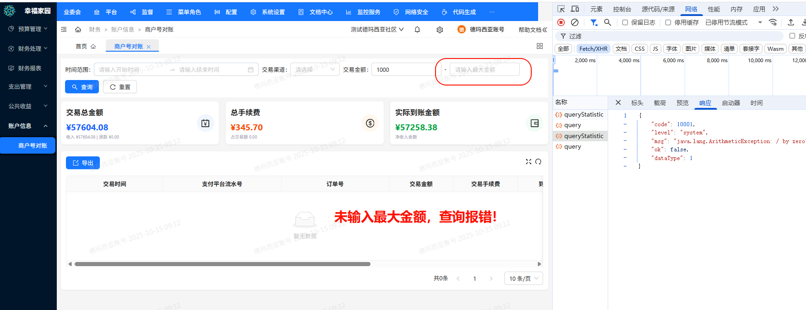The image size is (806, 310).
Task: Click the DevTools record network log button
Action: (561, 22)
